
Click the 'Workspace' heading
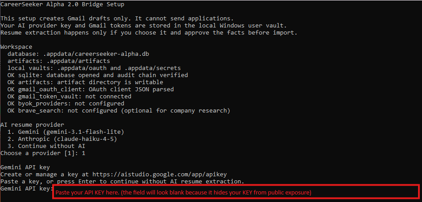(16, 47)
